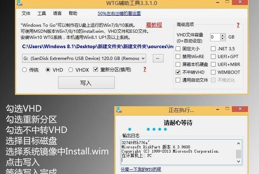The width and height of the screenshot is (259, 174).
Task: Click the 写入 button
Action: [86, 83]
